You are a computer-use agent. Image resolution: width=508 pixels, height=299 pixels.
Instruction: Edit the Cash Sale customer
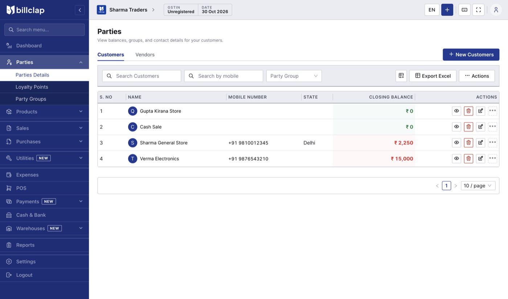point(480,127)
